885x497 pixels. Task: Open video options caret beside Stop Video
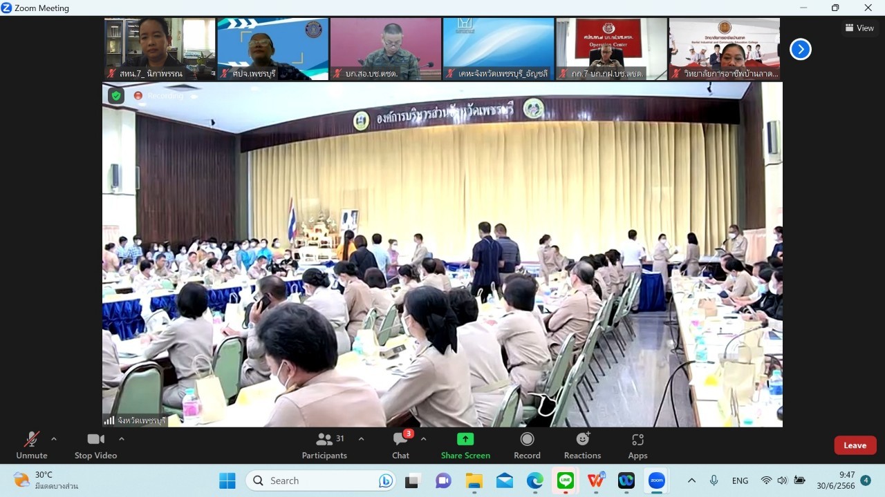(122, 439)
